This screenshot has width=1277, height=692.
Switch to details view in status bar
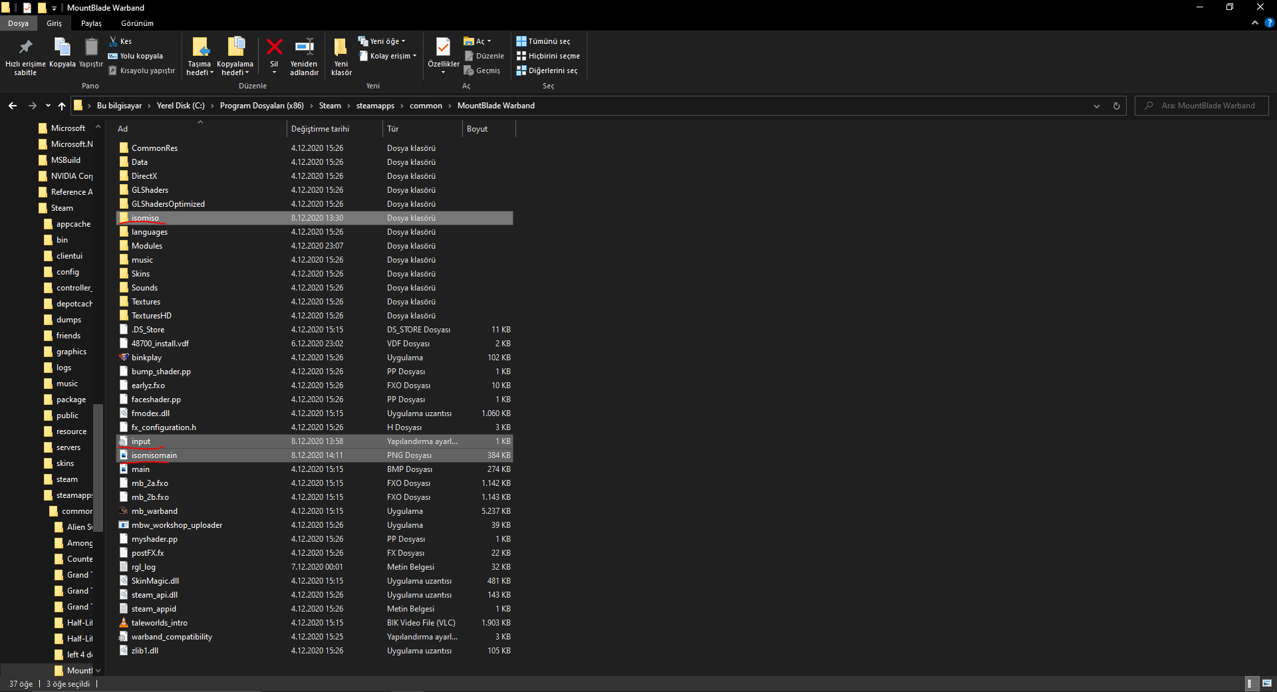(x=1251, y=683)
